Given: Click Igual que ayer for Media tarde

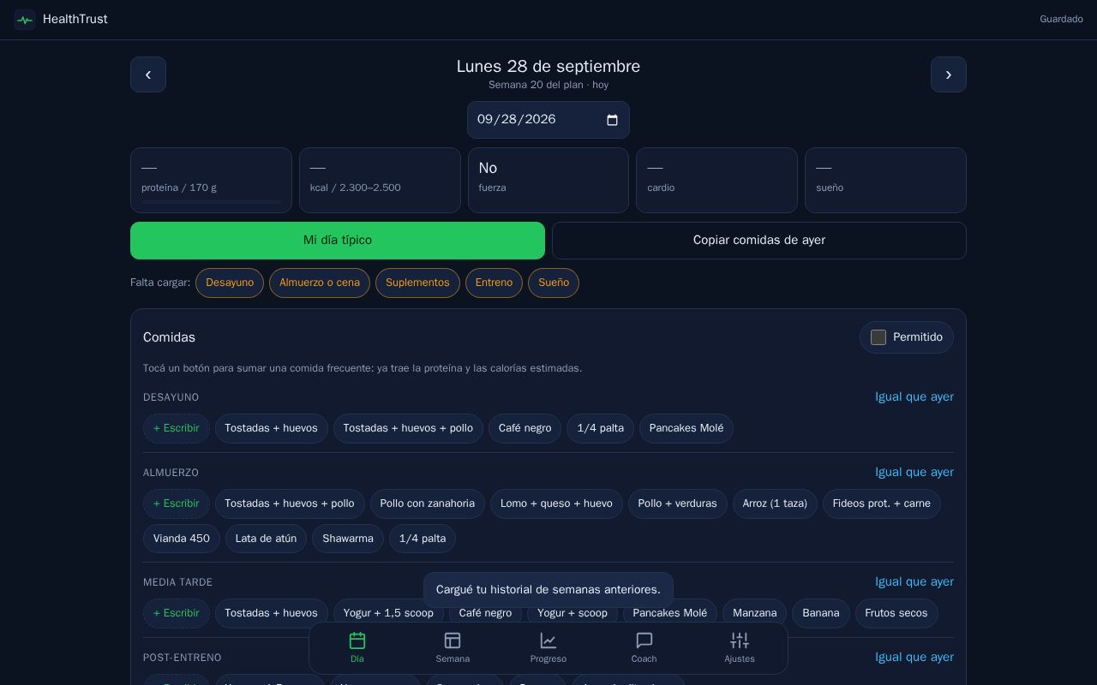Looking at the screenshot, I should [x=914, y=582].
